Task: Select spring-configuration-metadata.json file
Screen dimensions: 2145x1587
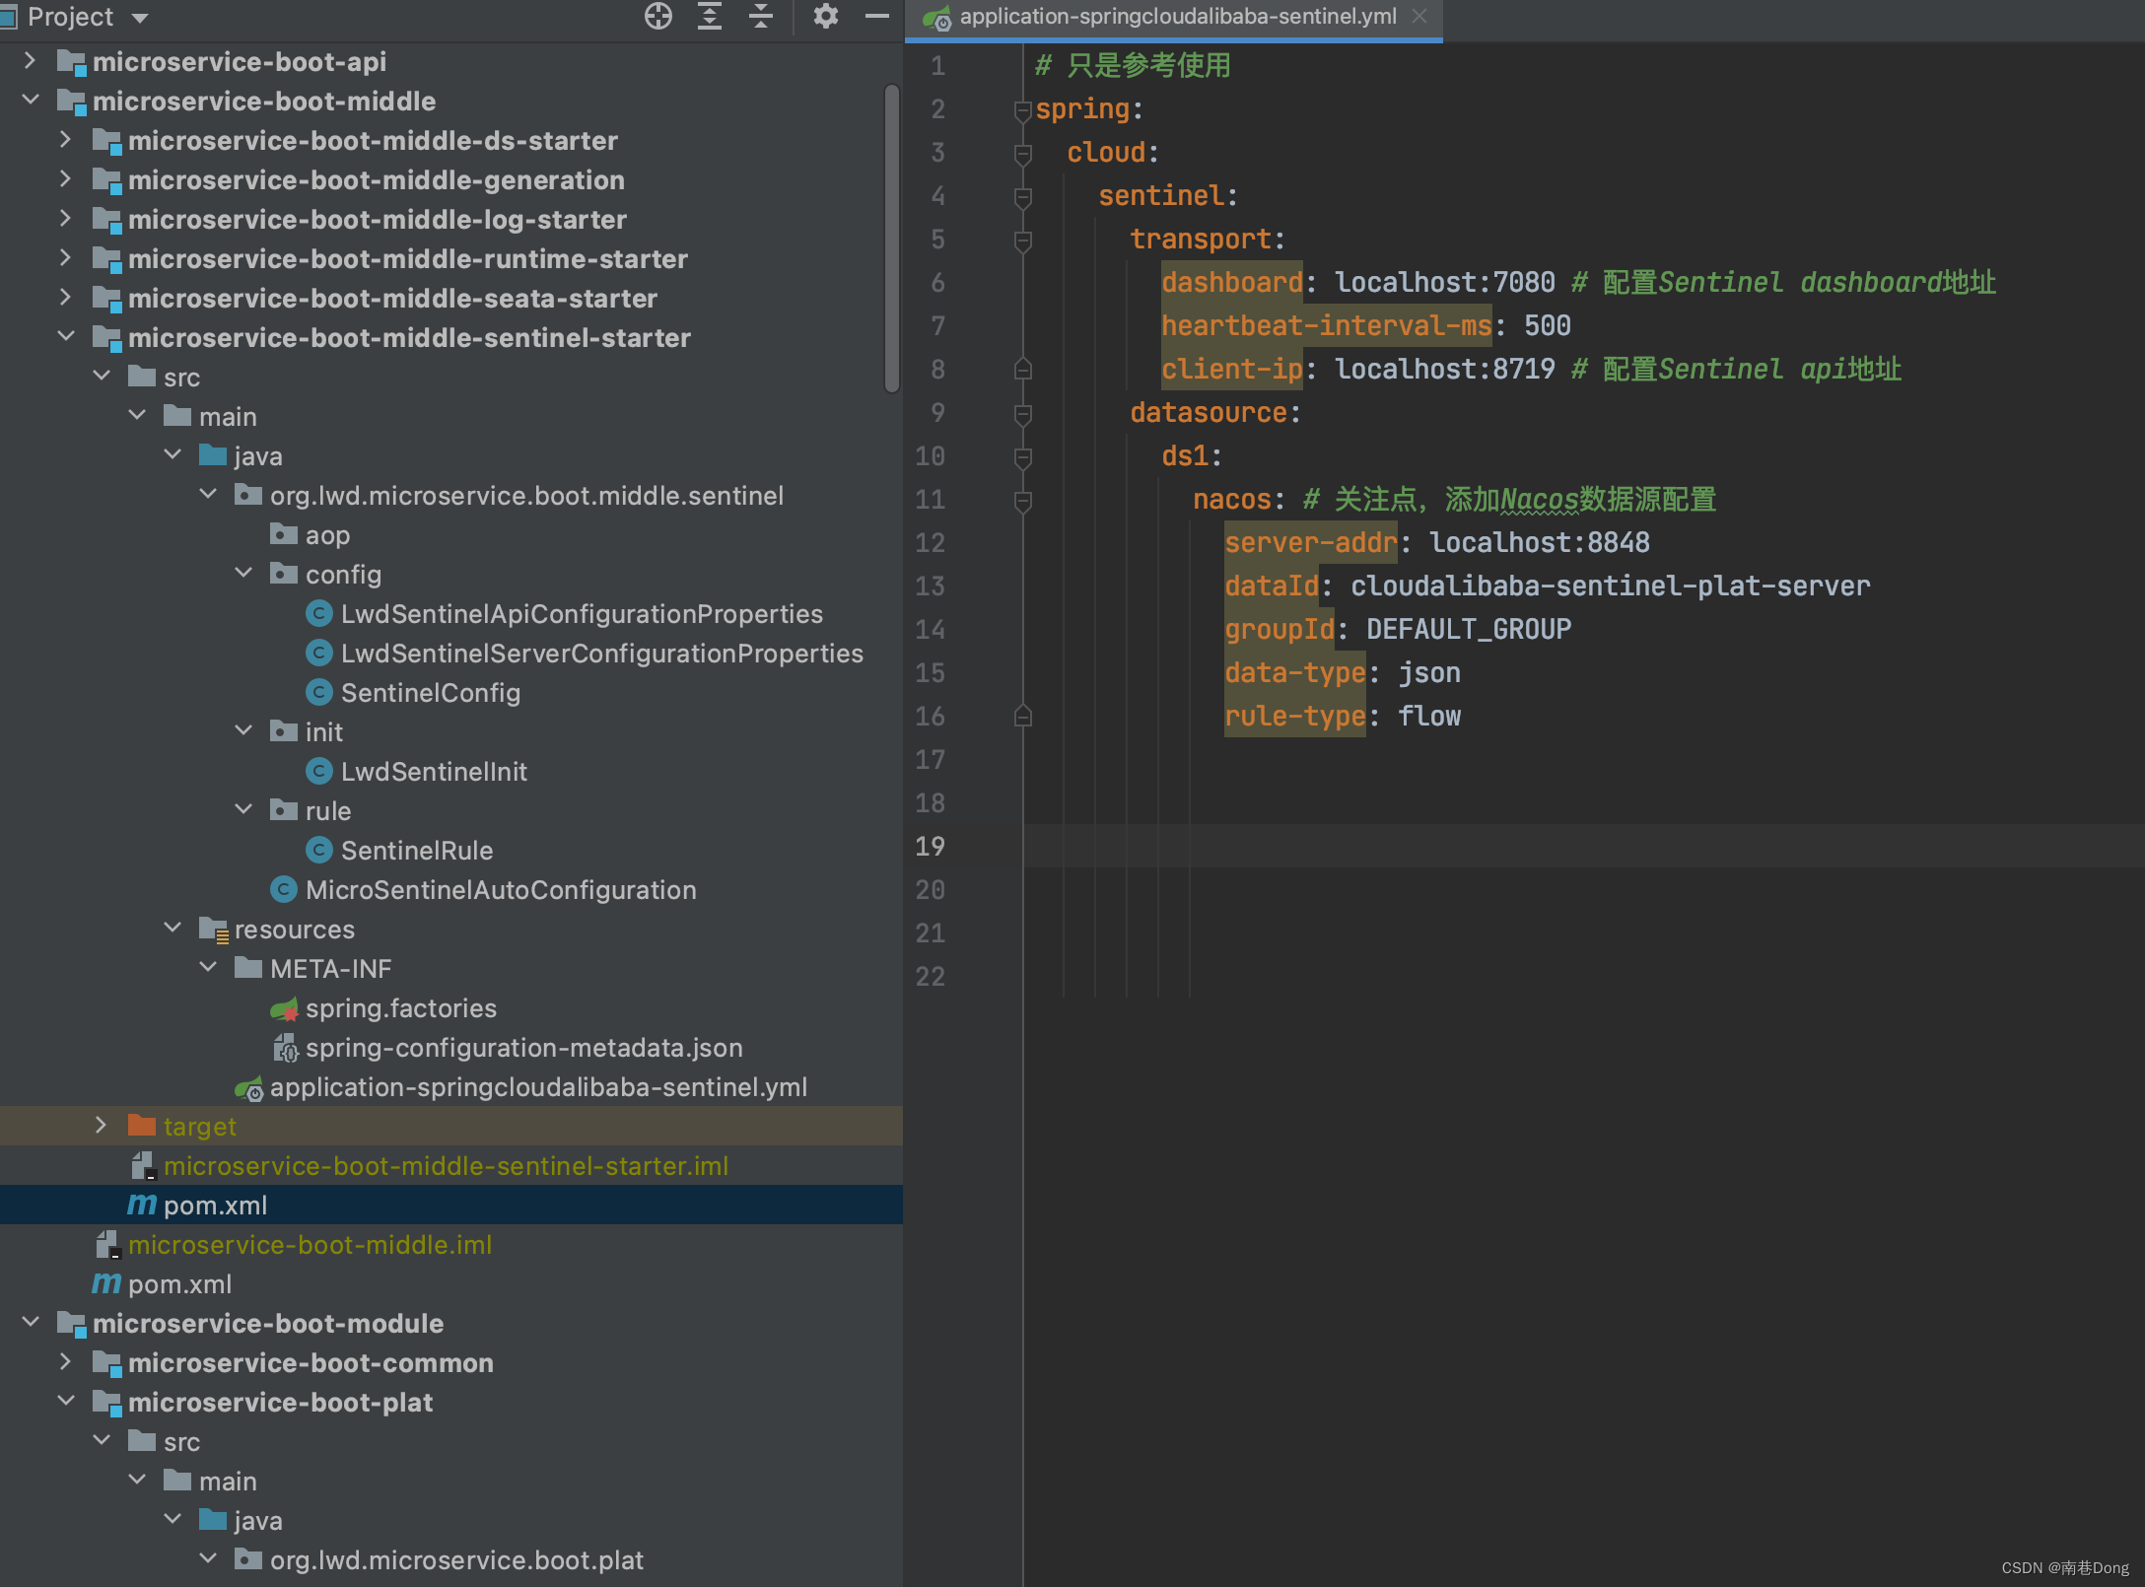Action: point(523,1048)
